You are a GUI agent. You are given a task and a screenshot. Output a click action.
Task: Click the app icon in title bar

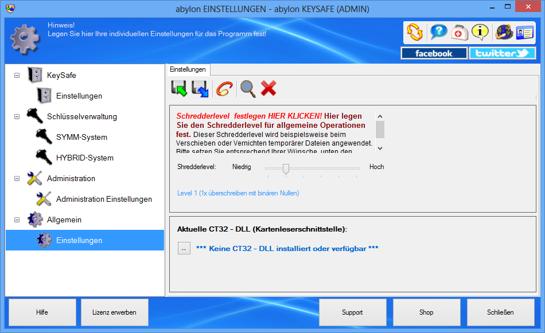(x=10, y=9)
